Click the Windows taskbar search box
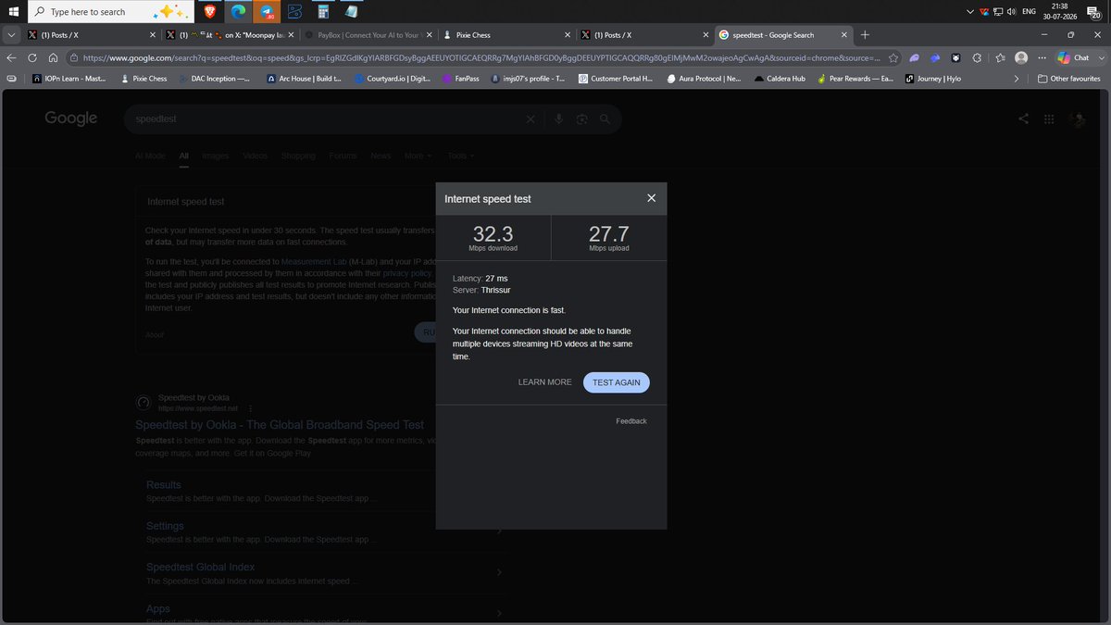Screen dimensions: 1111x625 (x=111, y=11)
